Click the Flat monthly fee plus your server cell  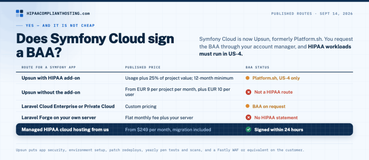click(x=159, y=118)
